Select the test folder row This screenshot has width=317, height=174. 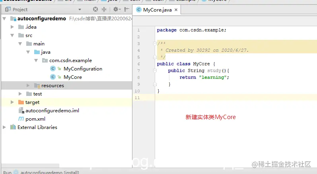67,94
